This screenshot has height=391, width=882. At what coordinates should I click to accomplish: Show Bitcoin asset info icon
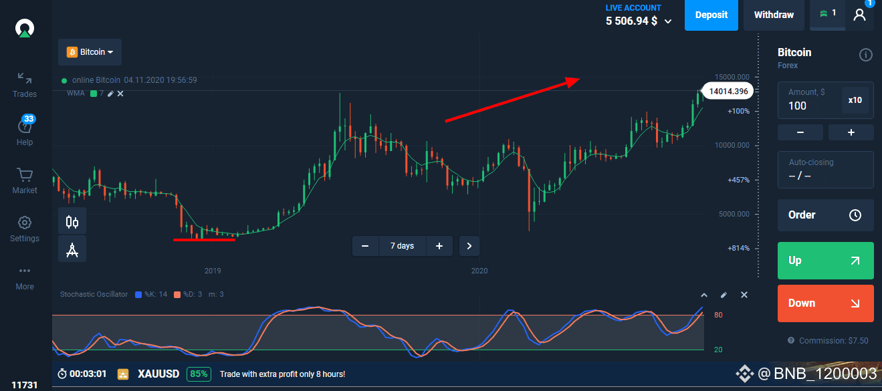pyautogui.click(x=865, y=55)
